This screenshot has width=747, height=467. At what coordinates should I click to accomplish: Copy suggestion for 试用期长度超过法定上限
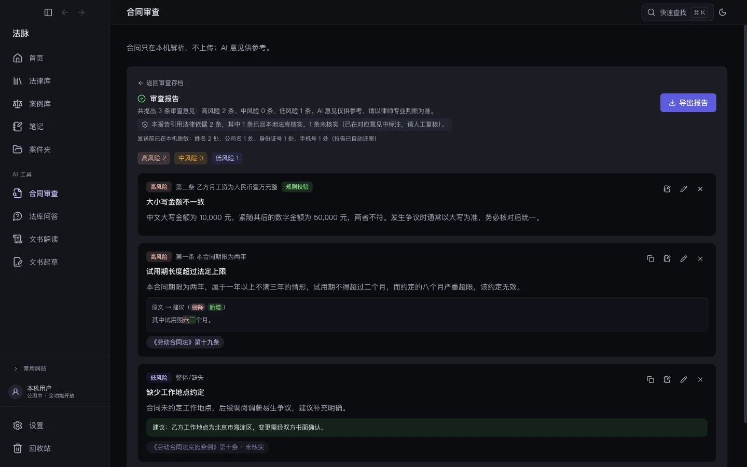point(651,258)
